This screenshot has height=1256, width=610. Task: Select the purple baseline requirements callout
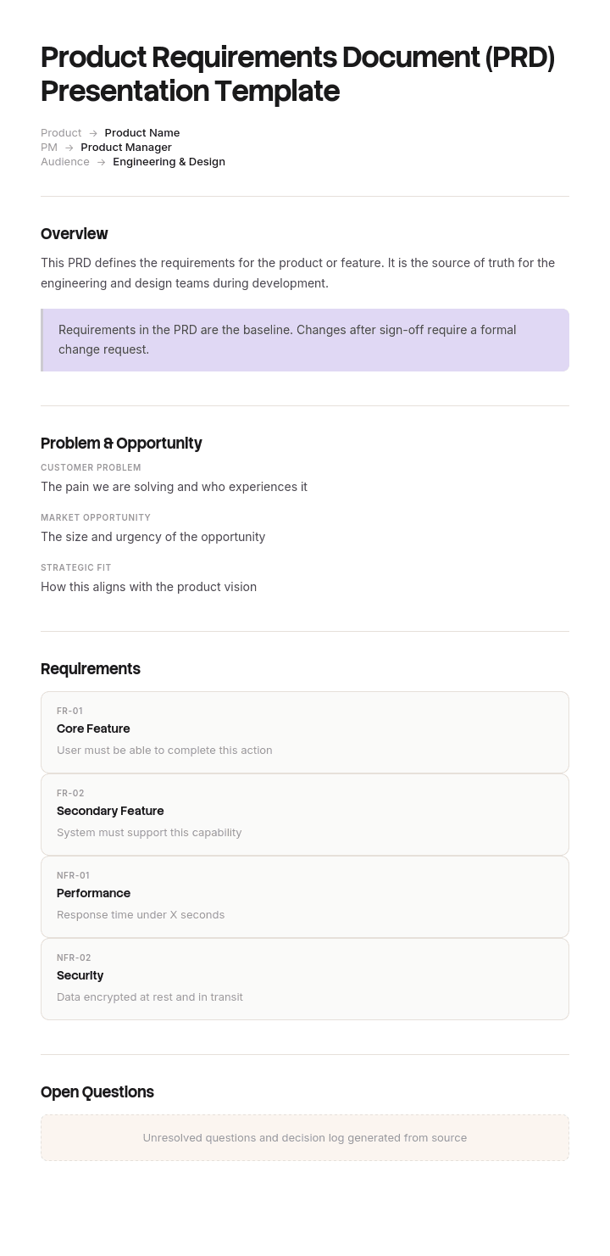[x=305, y=340]
